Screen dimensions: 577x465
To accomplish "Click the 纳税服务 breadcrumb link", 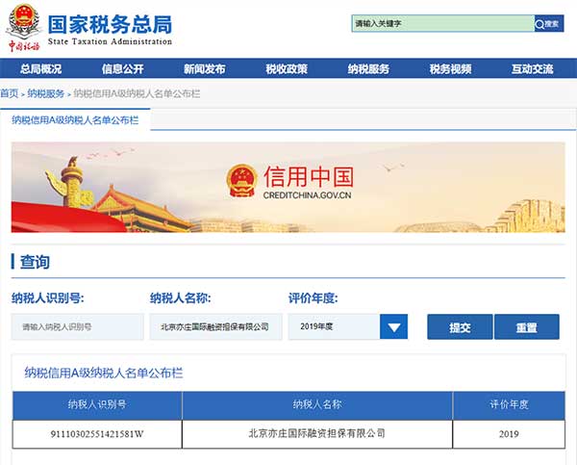I will [45, 93].
